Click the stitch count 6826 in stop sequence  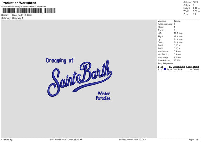169,69
